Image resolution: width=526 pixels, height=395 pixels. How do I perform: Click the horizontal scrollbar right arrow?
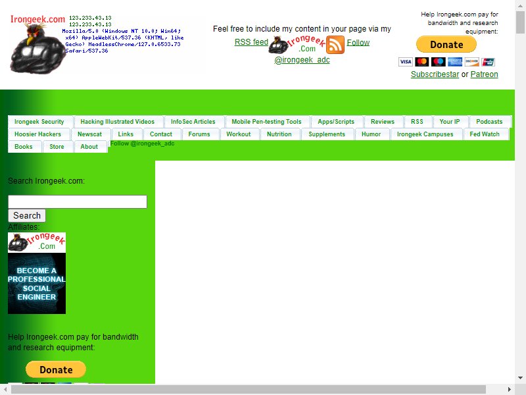[509, 389]
